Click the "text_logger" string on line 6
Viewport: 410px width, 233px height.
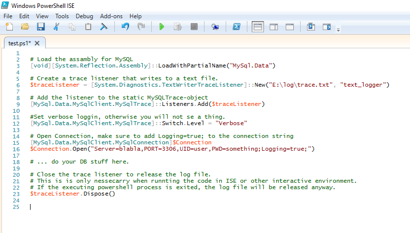coord(363,85)
